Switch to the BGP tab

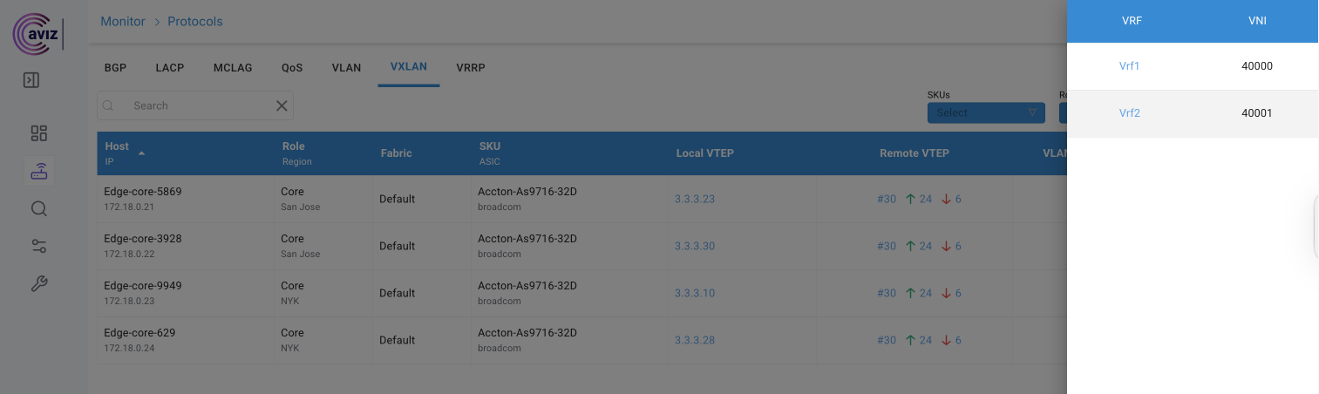tap(115, 68)
